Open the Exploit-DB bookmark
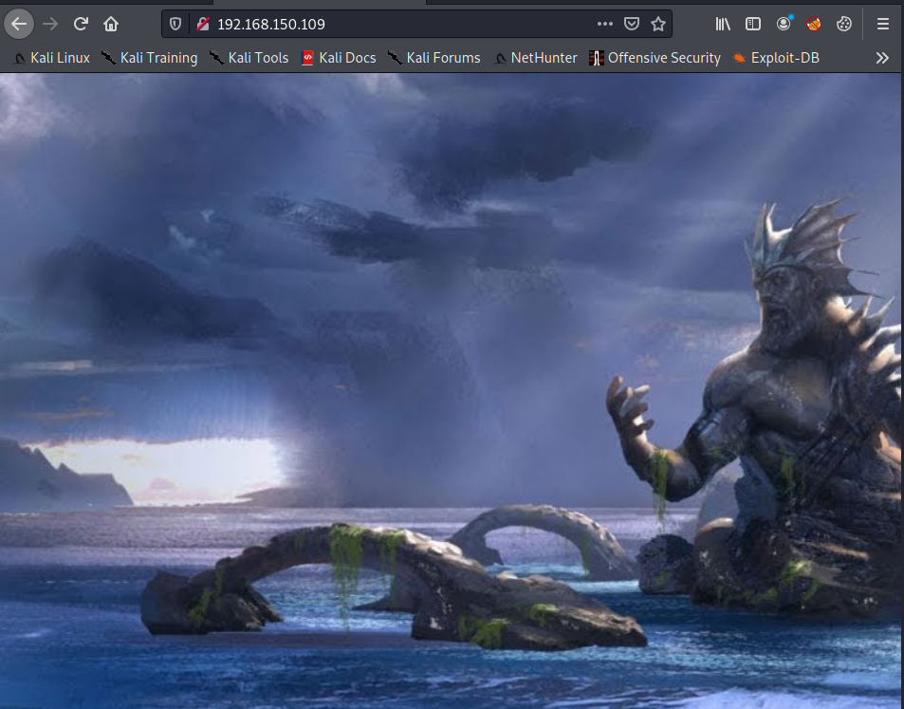Screen dimensions: 904x709 coord(776,58)
